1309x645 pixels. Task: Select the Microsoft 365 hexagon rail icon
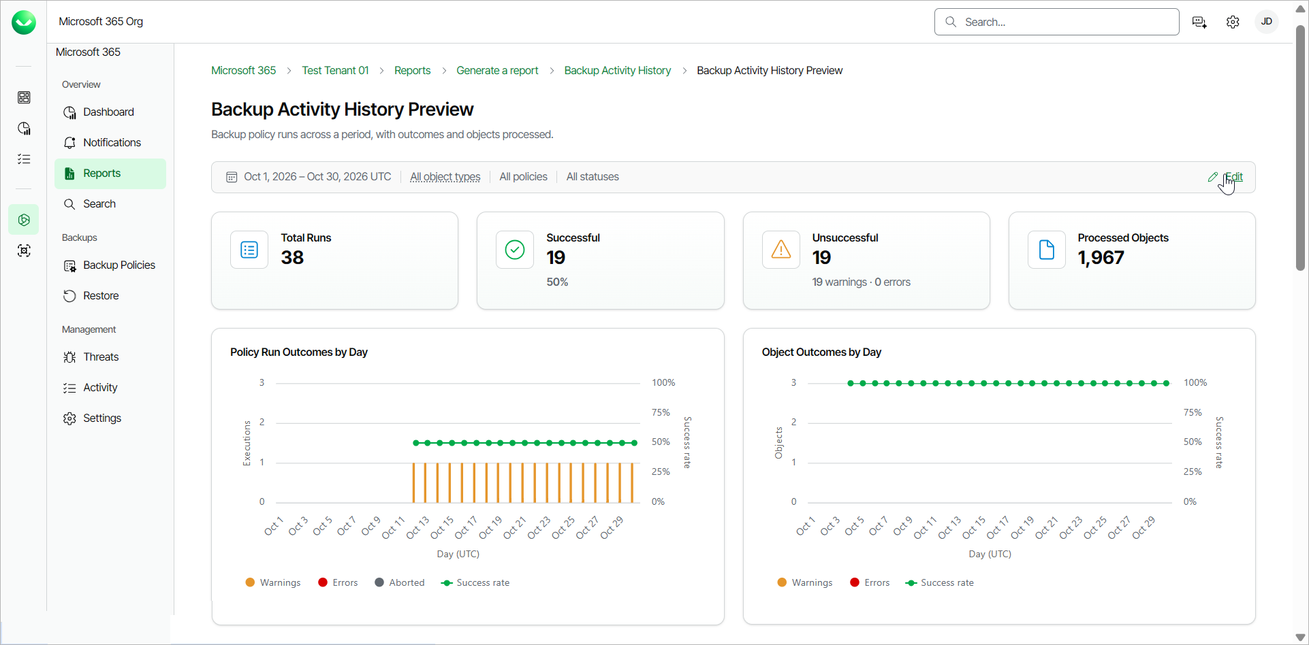coord(24,220)
